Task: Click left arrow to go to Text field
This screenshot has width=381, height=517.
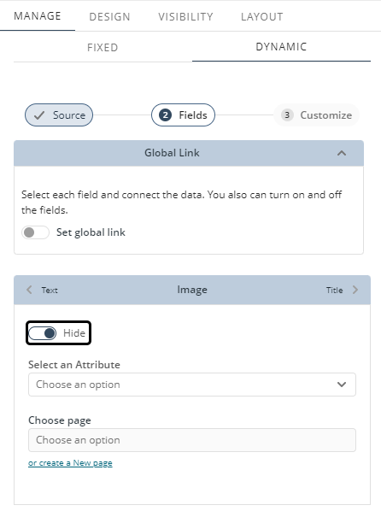Action: click(29, 290)
